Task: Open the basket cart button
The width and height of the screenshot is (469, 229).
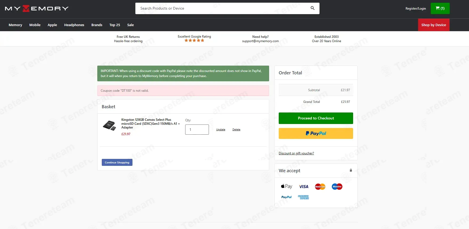Action: click(440, 8)
